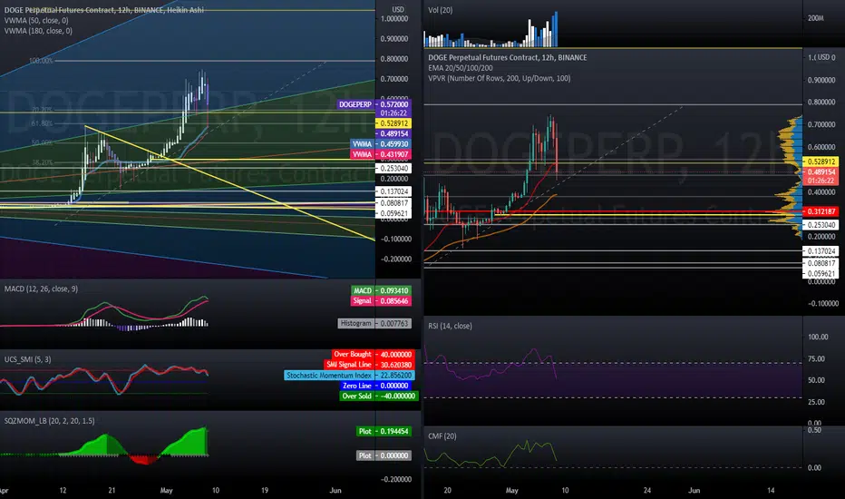Click the 0.137024 label on right chart axis
845x499 pixels.
(x=821, y=250)
